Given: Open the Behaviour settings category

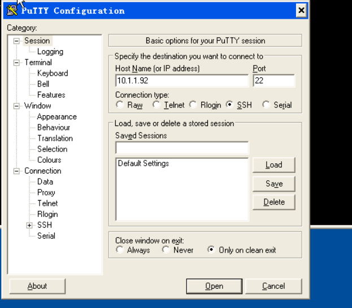Looking at the screenshot, I should [54, 127].
